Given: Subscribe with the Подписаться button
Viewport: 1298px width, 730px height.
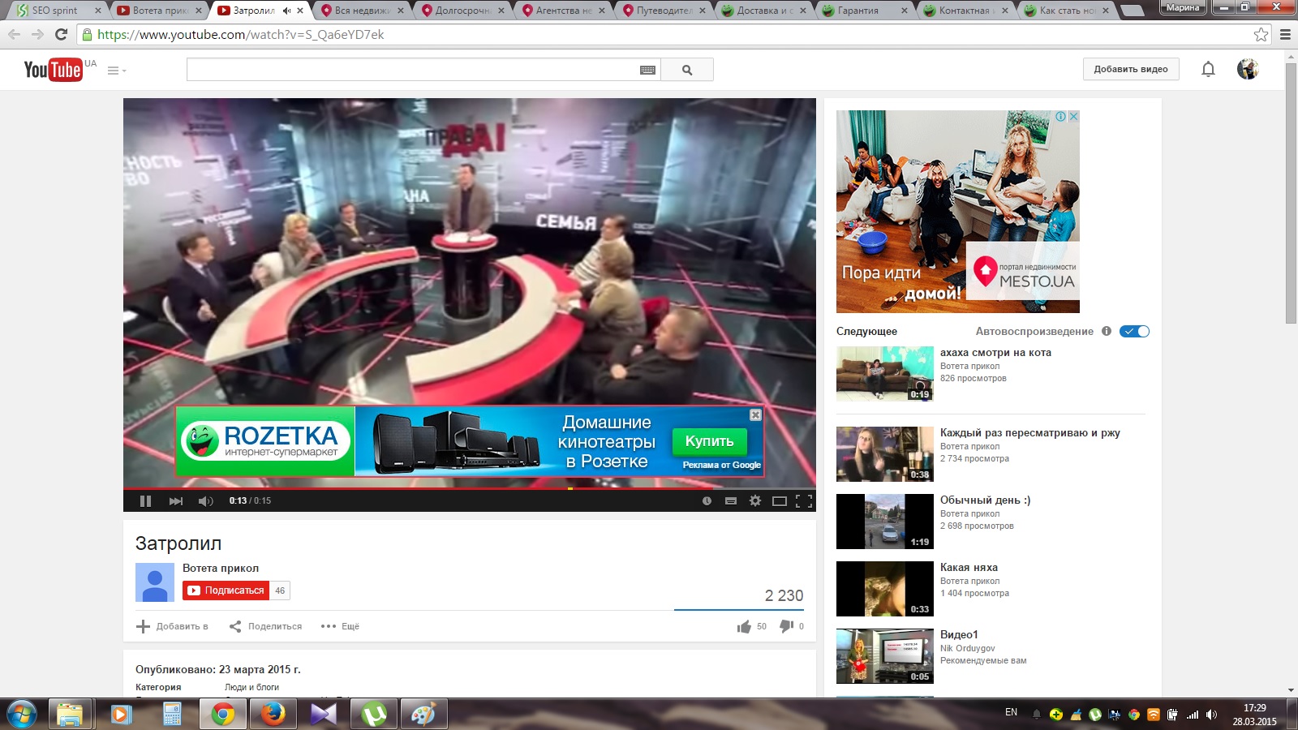Looking at the screenshot, I should point(226,590).
